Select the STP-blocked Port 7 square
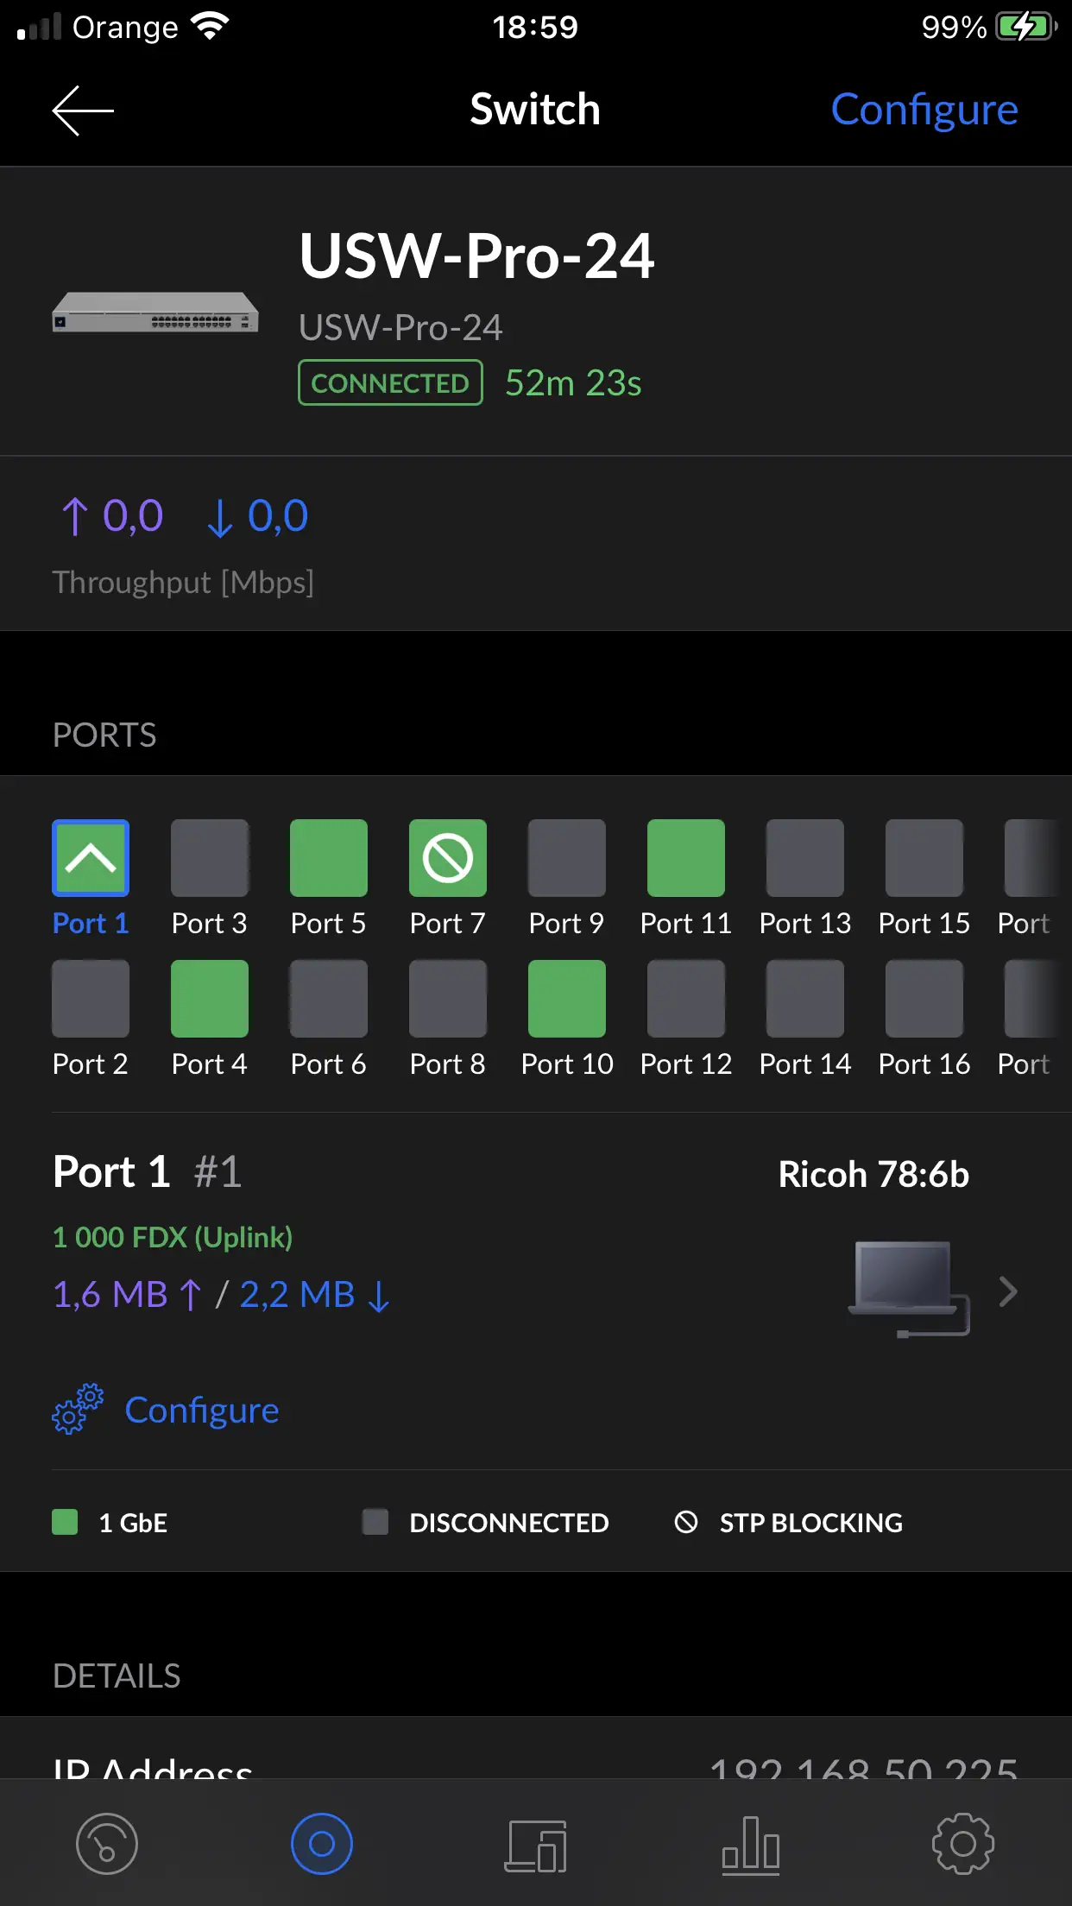Image resolution: width=1072 pixels, height=1906 pixels. (x=447, y=858)
